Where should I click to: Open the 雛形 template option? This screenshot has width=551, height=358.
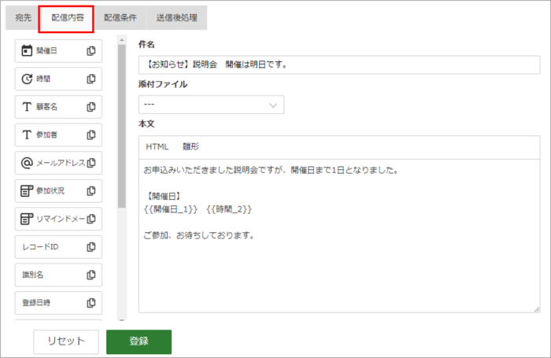point(190,147)
